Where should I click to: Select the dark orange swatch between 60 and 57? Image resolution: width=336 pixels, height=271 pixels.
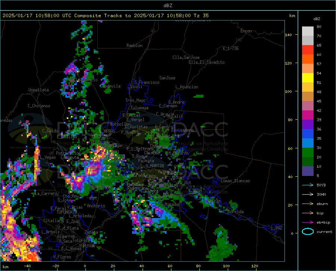point(308,59)
